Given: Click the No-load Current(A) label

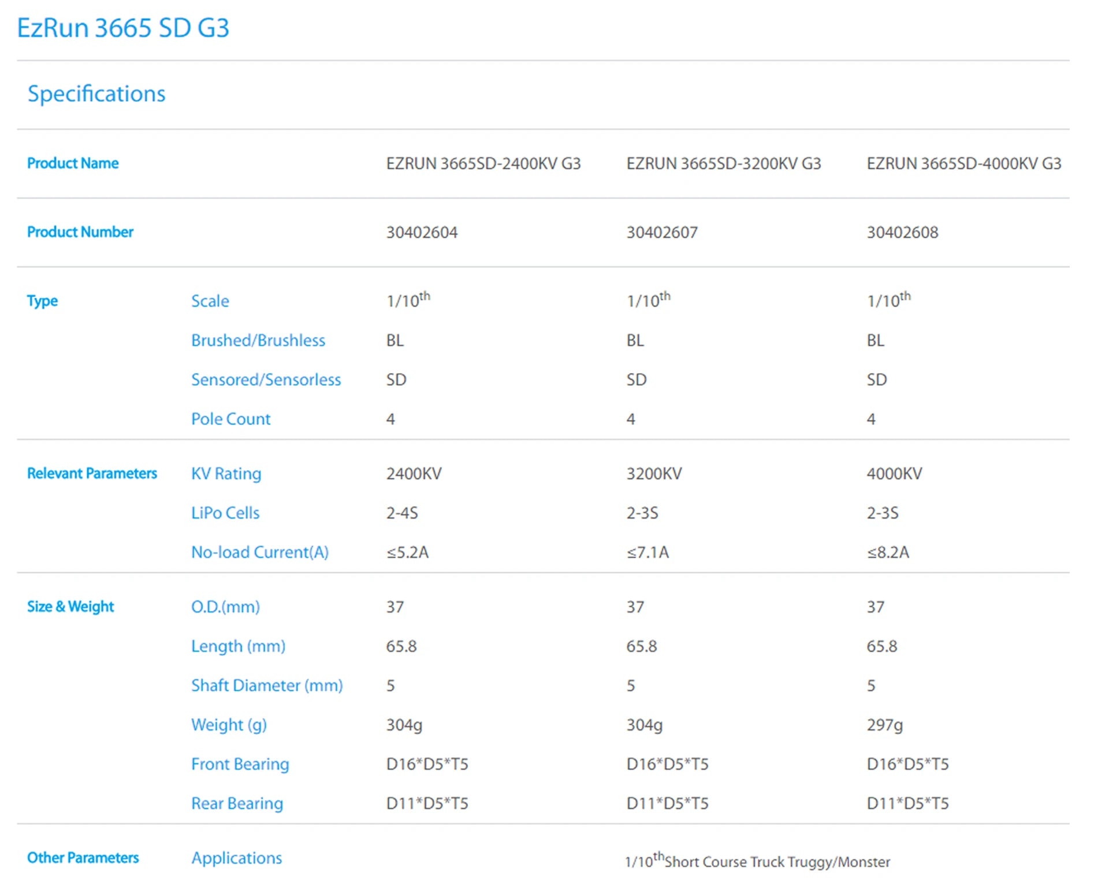Looking at the screenshot, I should pyautogui.click(x=260, y=552).
